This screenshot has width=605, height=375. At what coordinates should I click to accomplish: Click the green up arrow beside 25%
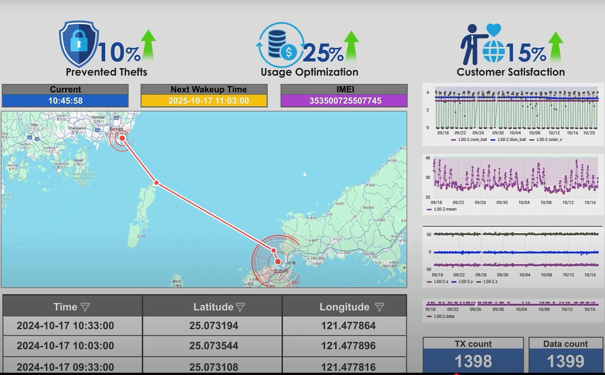click(x=351, y=46)
